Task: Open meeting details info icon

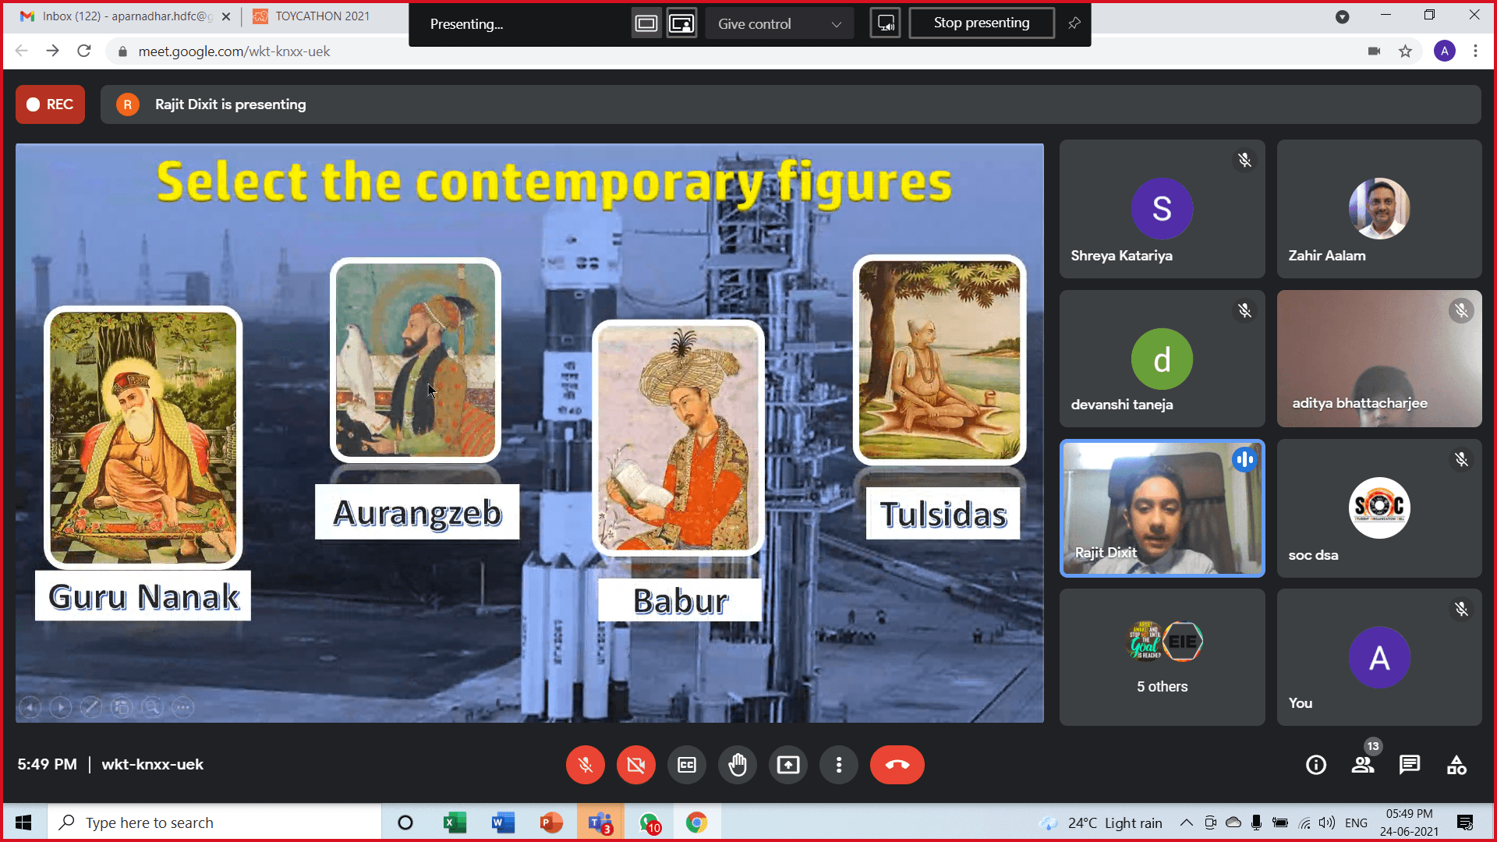Action: (1316, 765)
